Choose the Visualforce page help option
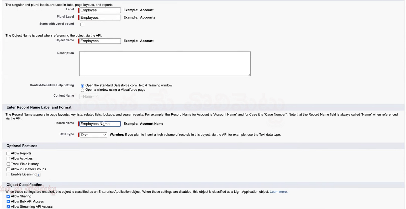Image resolution: width=406 pixels, height=209 pixels. point(82,90)
